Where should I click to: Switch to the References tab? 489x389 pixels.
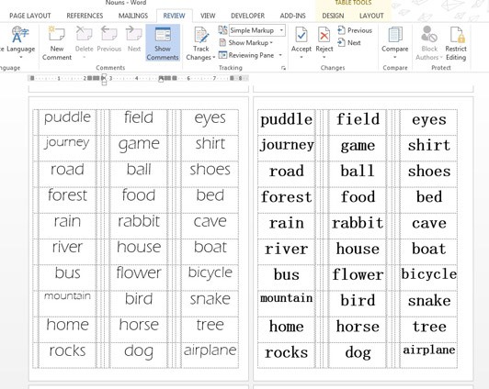coord(85,16)
